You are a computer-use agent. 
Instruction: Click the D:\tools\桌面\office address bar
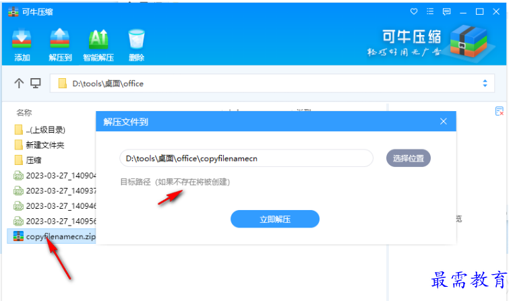coord(272,83)
